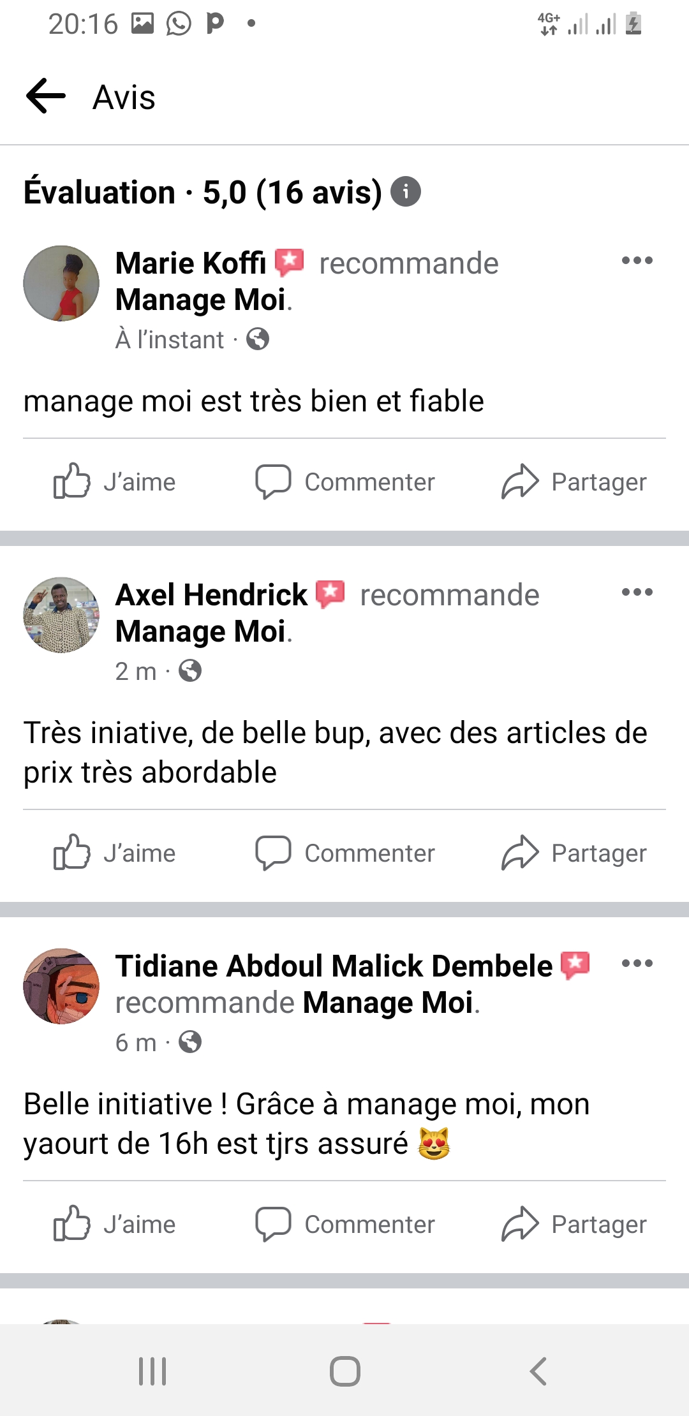
Task: Tap the back arrow next to Avis
Action: point(46,96)
